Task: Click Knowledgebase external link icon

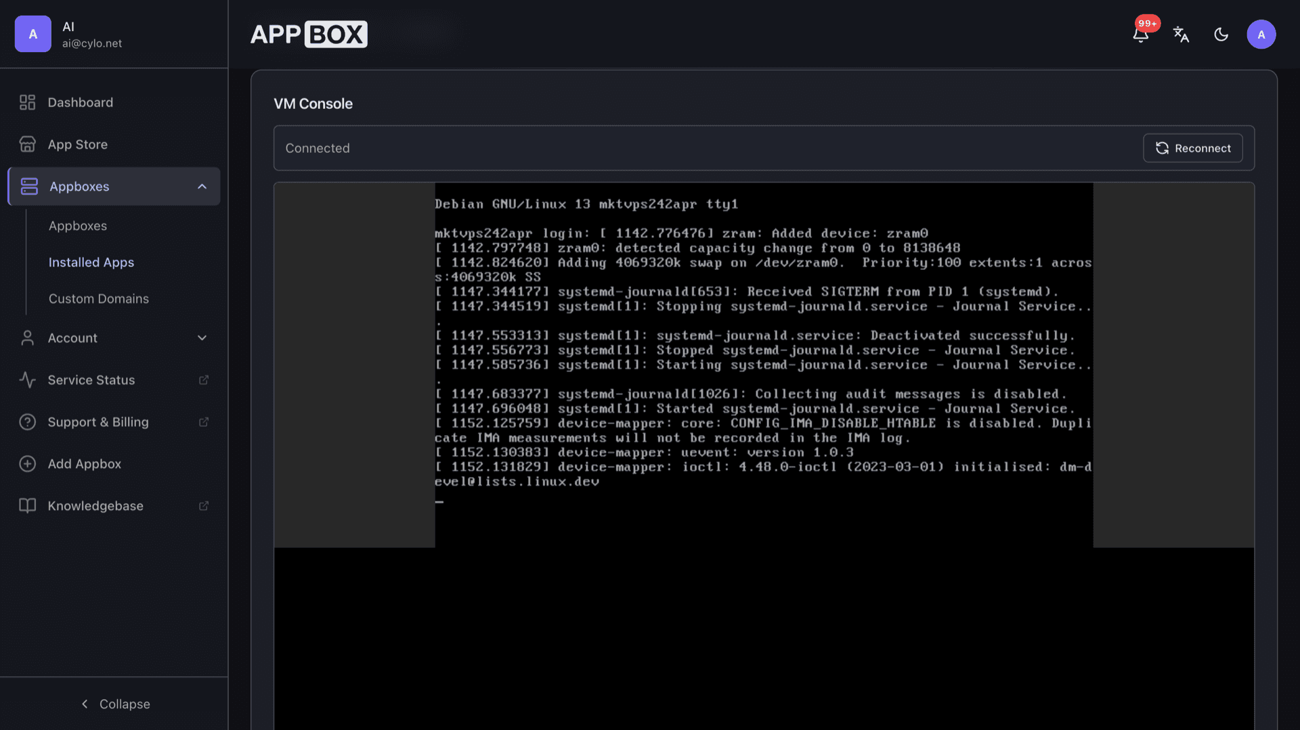Action: 203,505
